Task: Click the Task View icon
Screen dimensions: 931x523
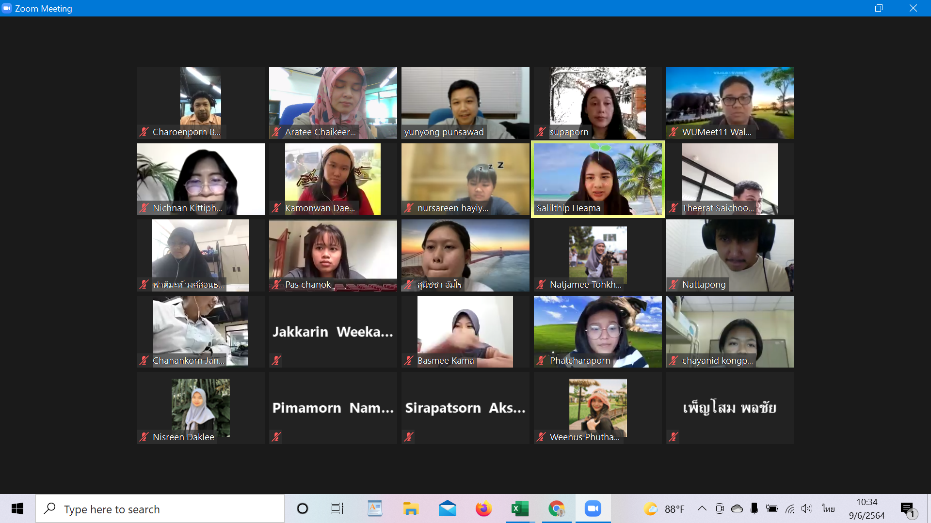Action: click(337, 508)
